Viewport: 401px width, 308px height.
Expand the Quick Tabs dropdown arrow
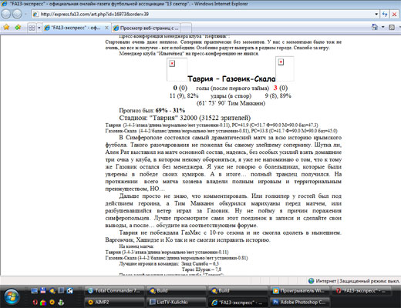[x=39, y=28]
